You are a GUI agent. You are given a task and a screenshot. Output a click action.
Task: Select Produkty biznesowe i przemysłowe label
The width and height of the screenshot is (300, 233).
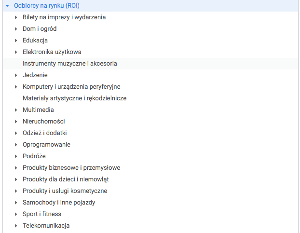point(71,168)
